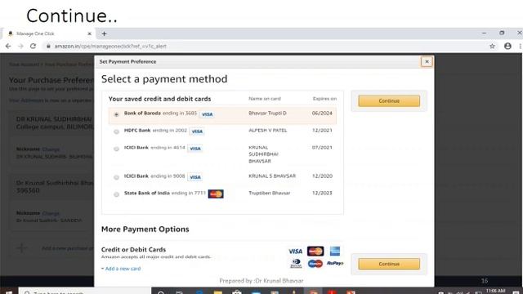Close the Manage One Click tab
Viewport: 523px width, 294px height.
89,33
